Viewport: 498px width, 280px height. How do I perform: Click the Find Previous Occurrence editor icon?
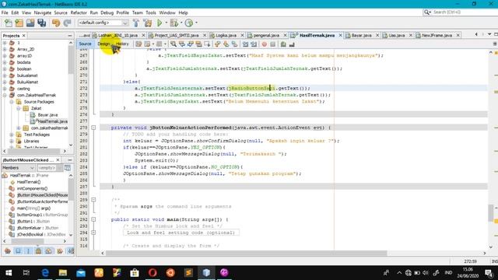(x=182, y=44)
